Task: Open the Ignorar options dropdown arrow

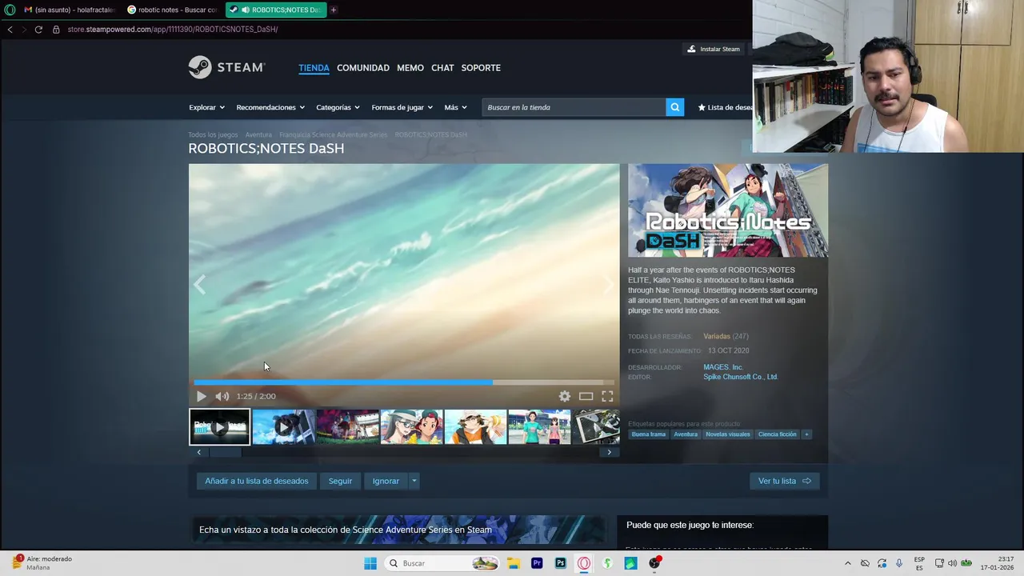Action: click(414, 481)
